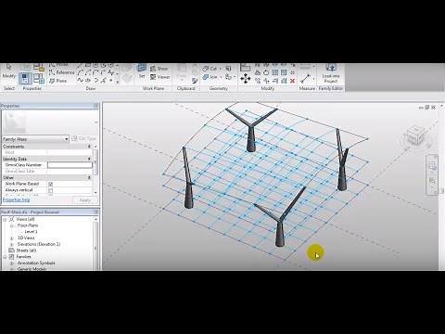The width and height of the screenshot is (445, 334).
Task: Click the Join geometry tool
Action: coord(210,77)
